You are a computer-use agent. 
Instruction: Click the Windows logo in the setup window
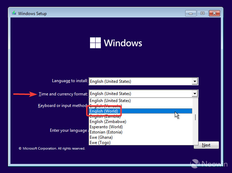click(x=96, y=43)
